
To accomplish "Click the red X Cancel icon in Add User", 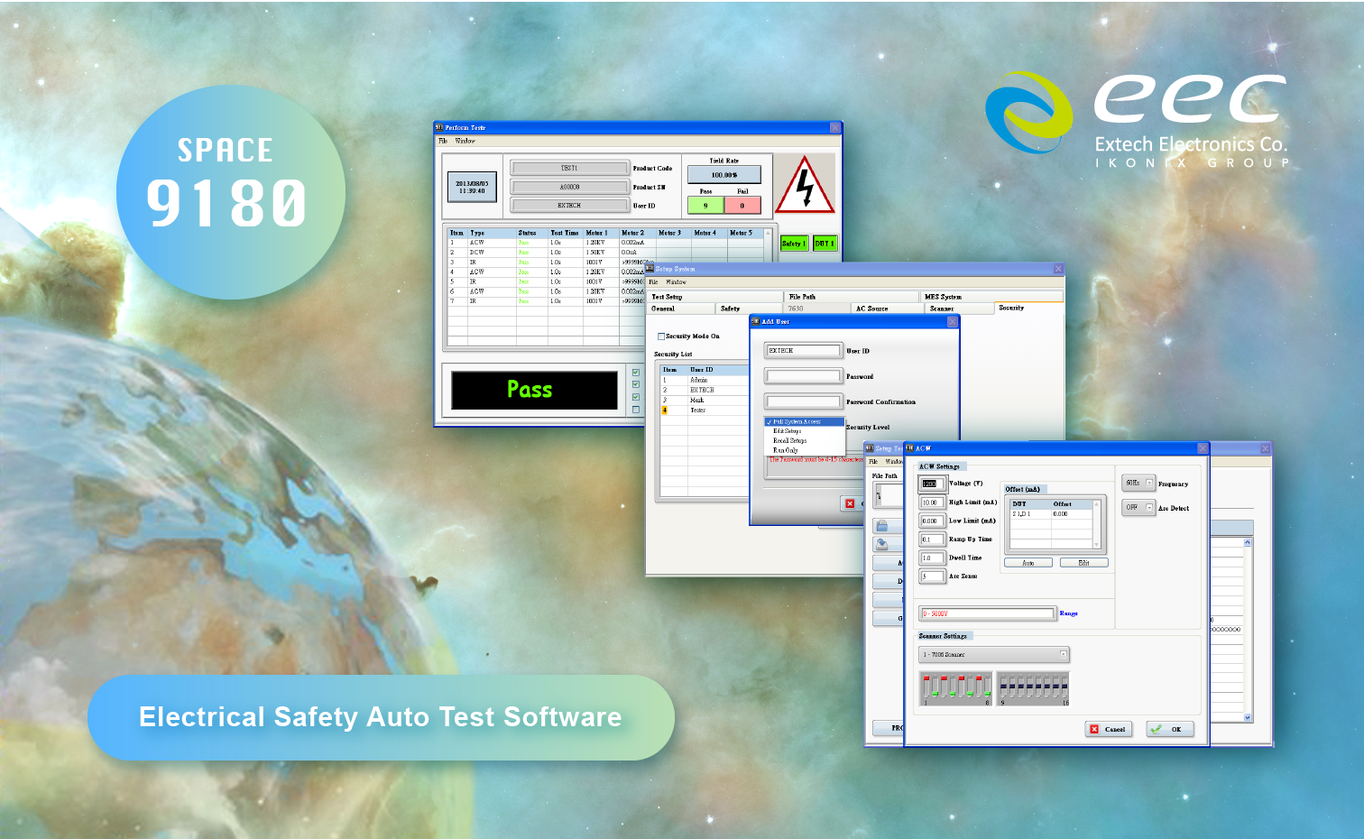I will (x=850, y=503).
